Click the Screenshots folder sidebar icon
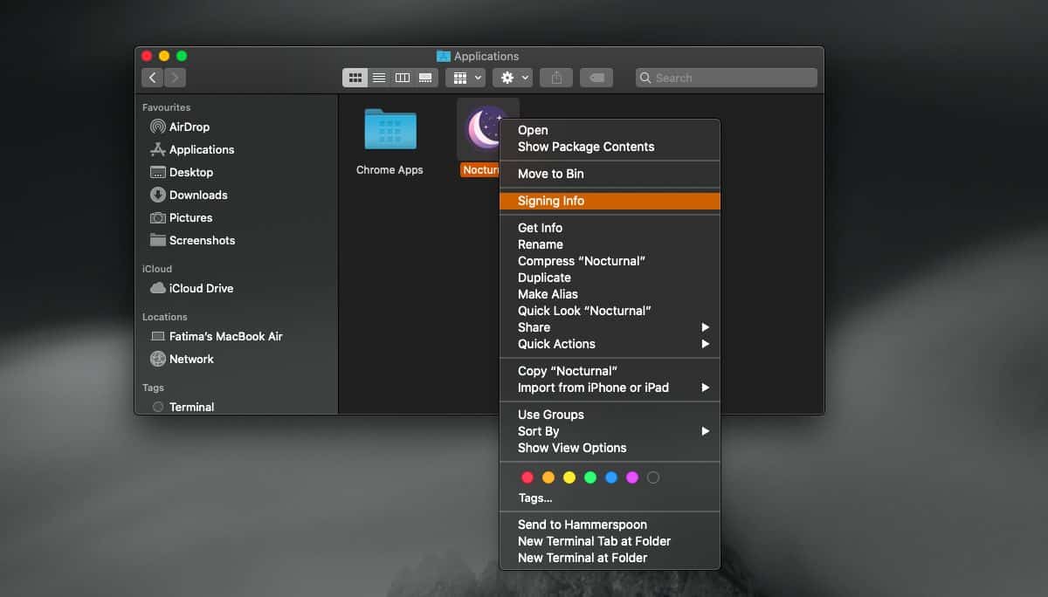This screenshot has width=1048, height=597. click(x=158, y=240)
